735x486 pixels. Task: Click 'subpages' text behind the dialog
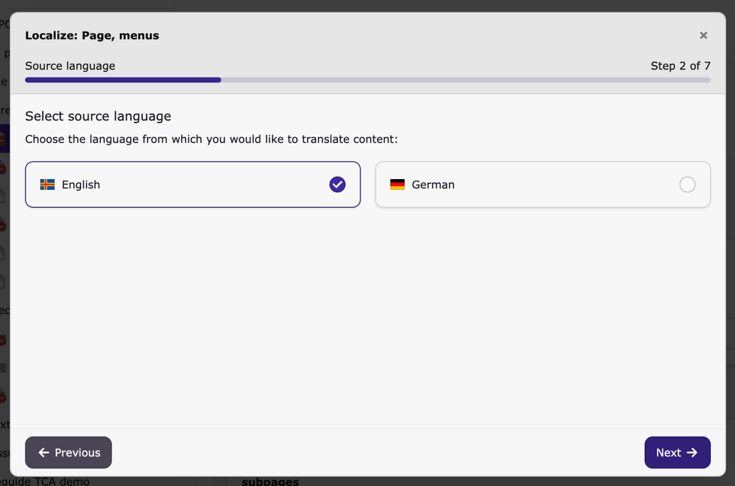tap(270, 482)
